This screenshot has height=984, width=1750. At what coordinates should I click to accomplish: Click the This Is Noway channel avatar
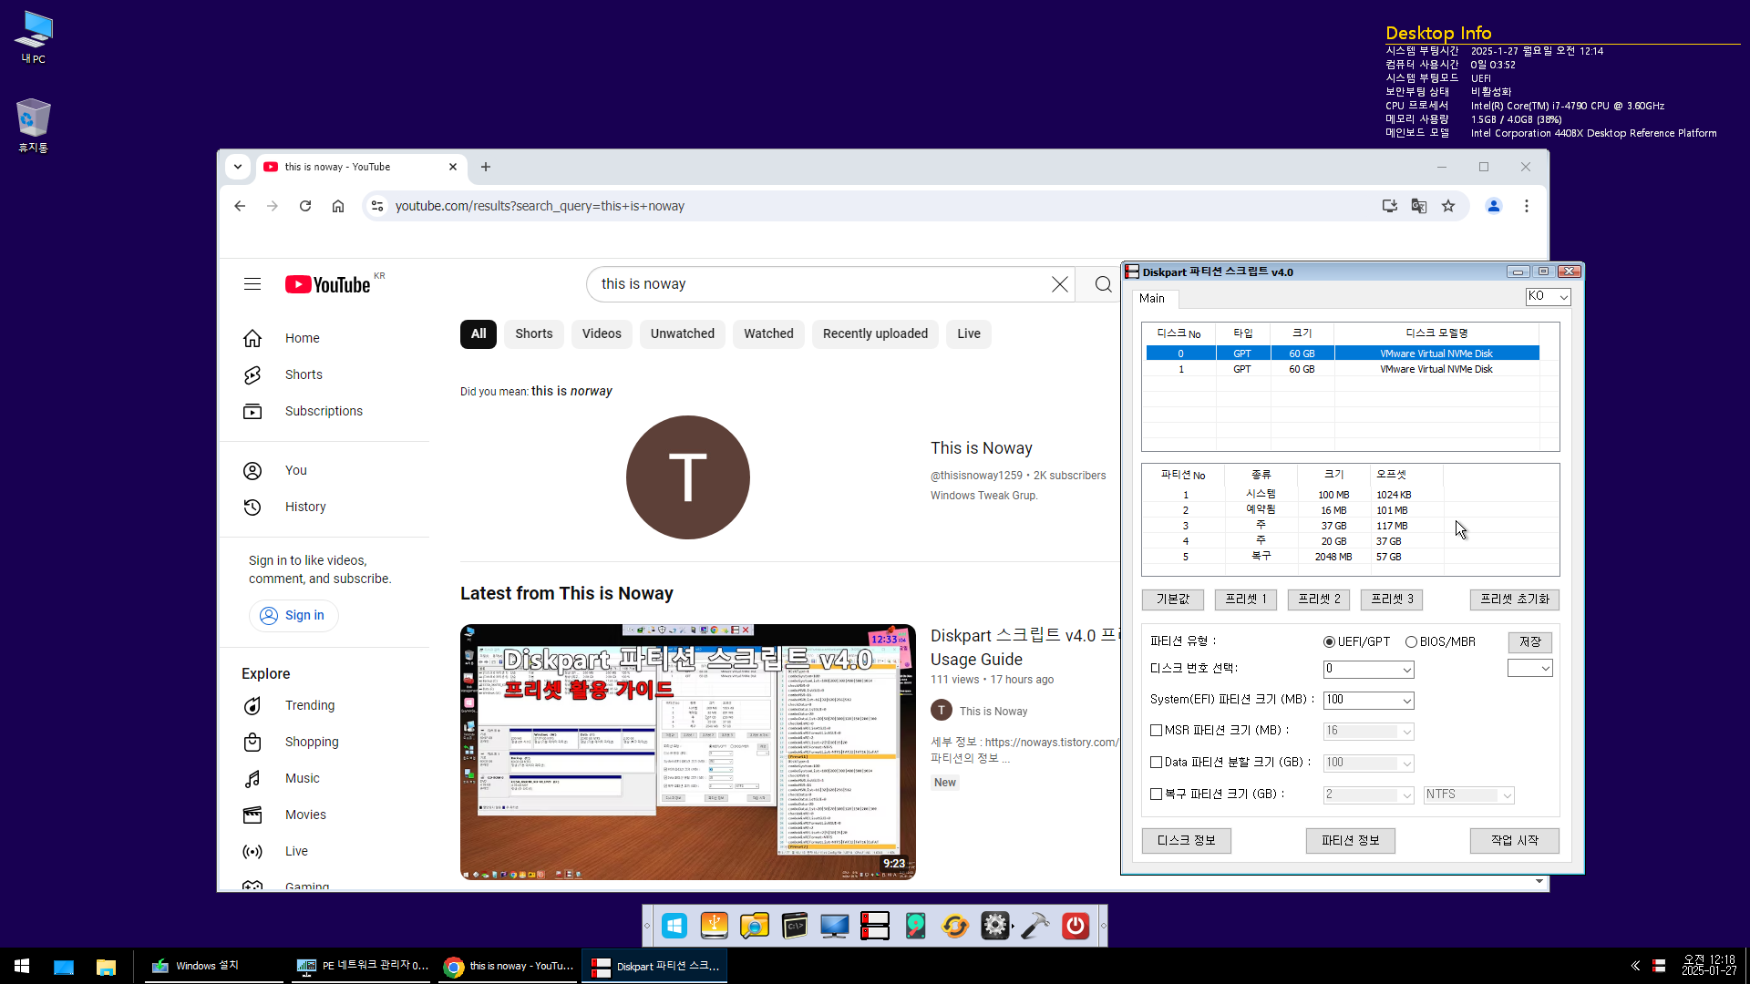pyautogui.click(x=688, y=477)
